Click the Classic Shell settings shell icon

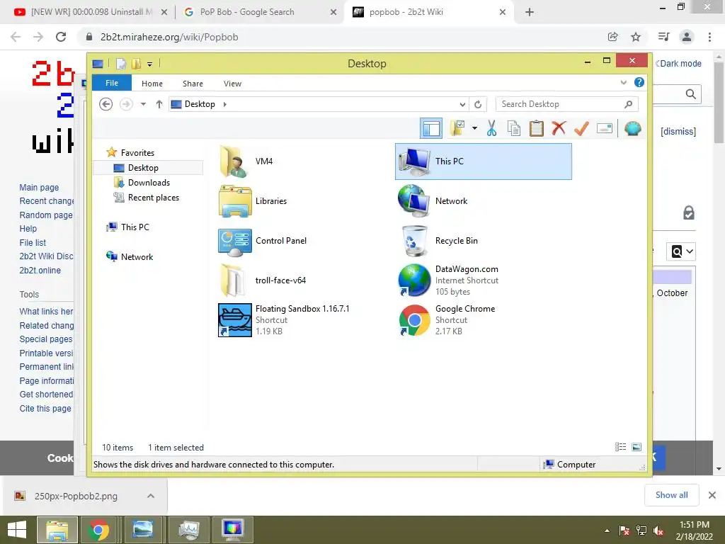point(632,128)
